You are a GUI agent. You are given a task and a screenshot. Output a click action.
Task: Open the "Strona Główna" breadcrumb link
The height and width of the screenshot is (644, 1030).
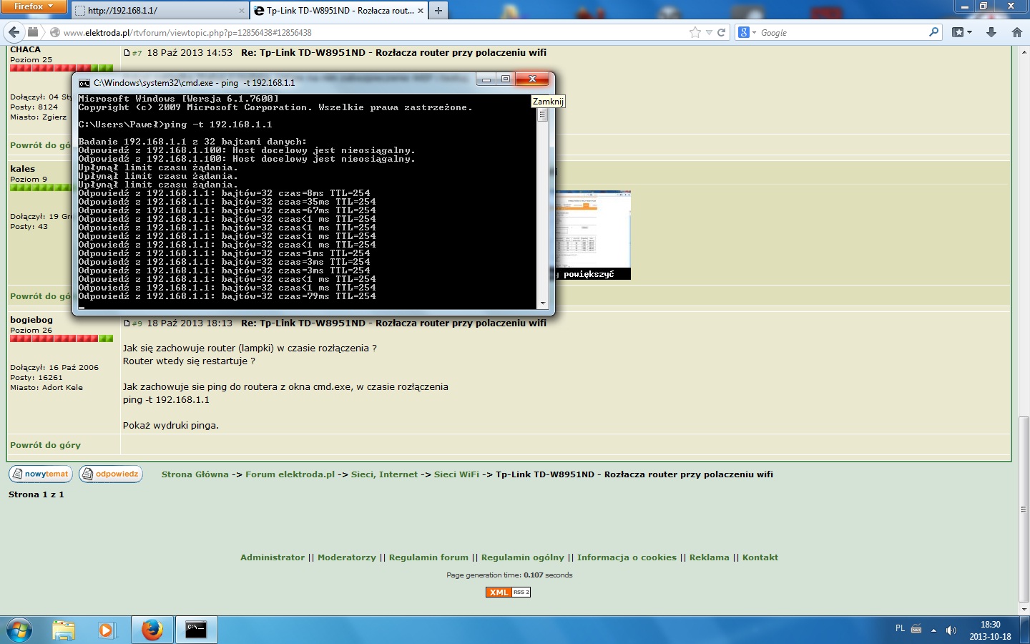(x=195, y=474)
